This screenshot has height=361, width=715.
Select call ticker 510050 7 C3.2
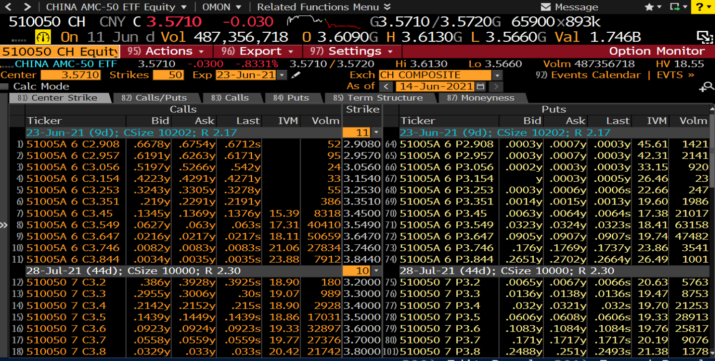tap(66, 282)
